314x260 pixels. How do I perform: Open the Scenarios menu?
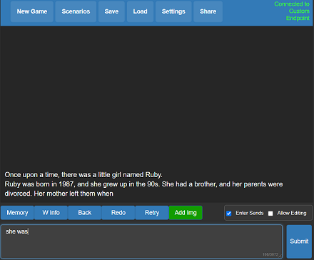coord(76,11)
